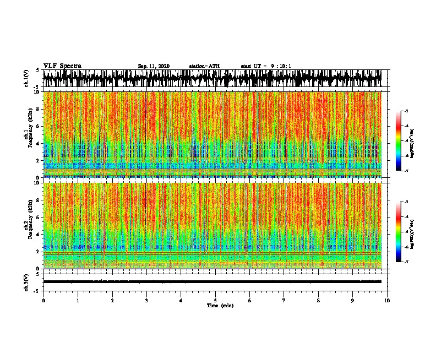Image resolution: width=436 pixels, height=337 pixels.
Task: Click the '-7' value on lower color scale
Action: pyautogui.click(x=406, y=262)
